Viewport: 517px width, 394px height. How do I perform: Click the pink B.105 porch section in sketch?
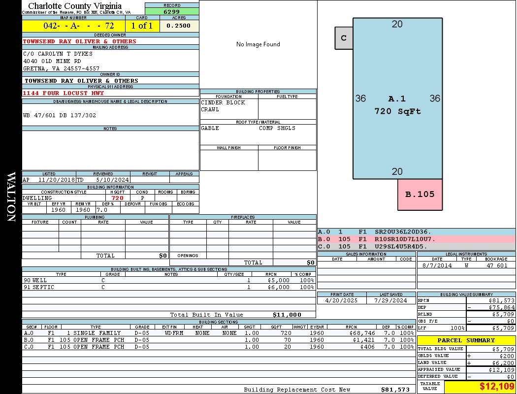(420, 194)
